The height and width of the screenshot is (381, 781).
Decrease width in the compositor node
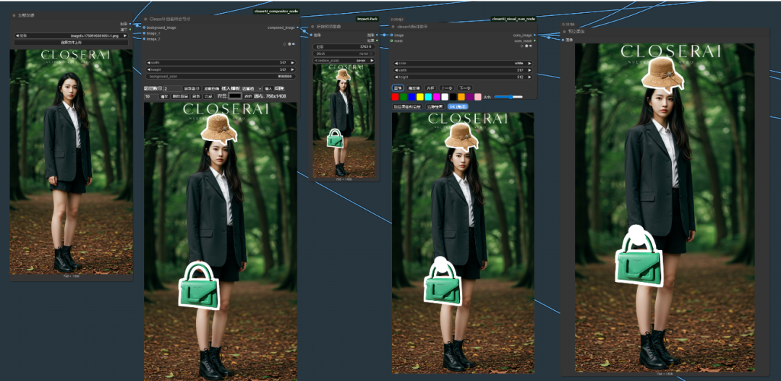(x=148, y=63)
